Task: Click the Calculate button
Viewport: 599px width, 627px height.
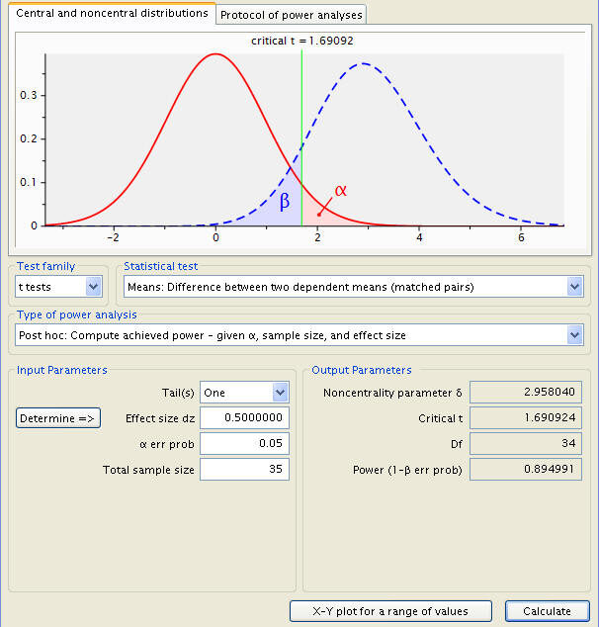Action: (547, 611)
